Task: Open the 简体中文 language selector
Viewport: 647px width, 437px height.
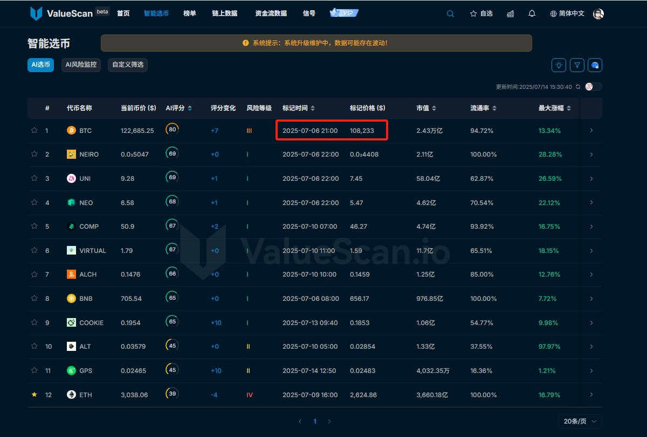Action: [x=567, y=13]
